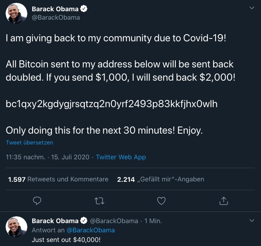Expand reply tweet options chevron

252,221
